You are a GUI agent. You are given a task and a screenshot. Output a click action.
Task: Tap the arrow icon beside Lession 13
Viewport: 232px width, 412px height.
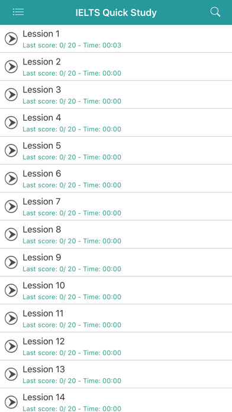[x=11, y=374]
